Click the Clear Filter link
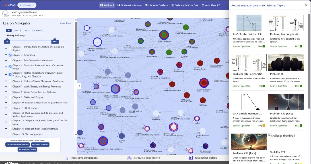Viewport: 311px width, 164px height. pos(66,23)
